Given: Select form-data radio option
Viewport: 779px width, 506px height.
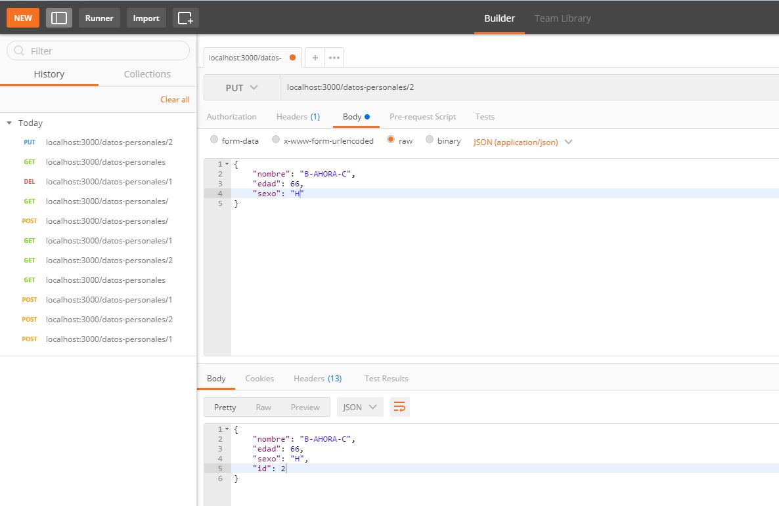Looking at the screenshot, I should tap(214, 140).
